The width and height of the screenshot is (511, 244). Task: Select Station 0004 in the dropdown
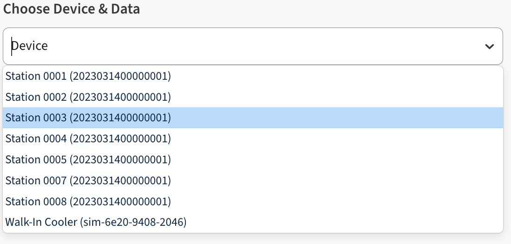coord(88,139)
